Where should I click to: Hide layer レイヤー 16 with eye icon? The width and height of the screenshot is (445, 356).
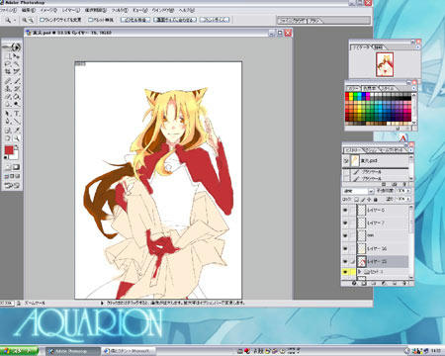click(345, 248)
